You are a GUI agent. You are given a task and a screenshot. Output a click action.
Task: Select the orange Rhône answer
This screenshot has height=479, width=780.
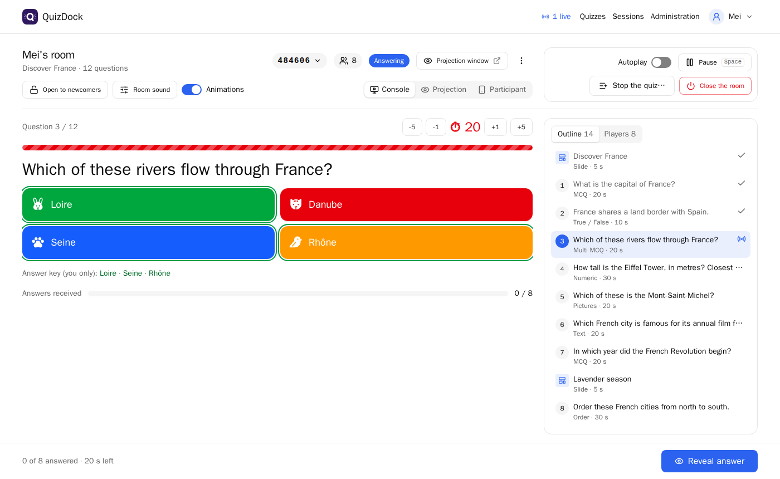click(x=406, y=242)
